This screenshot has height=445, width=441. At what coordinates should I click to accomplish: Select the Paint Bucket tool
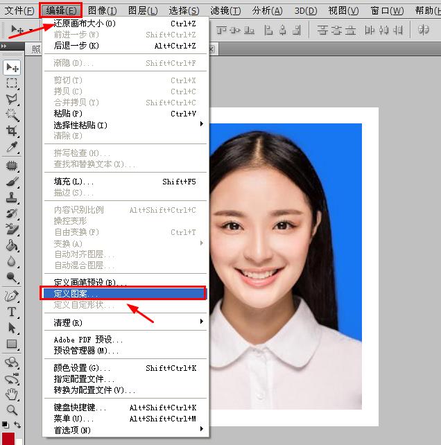coord(12,245)
